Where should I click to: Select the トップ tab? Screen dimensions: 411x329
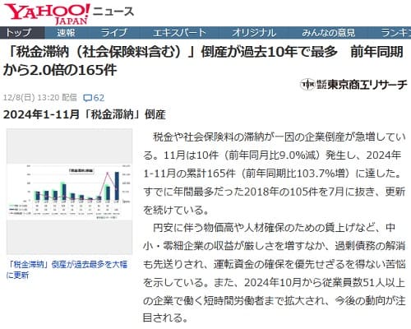(22, 33)
